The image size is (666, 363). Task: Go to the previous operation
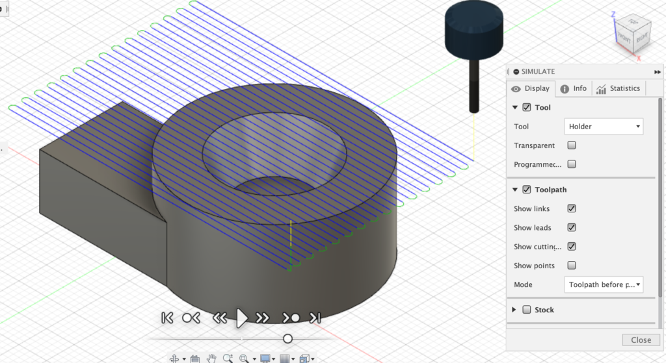tap(191, 318)
